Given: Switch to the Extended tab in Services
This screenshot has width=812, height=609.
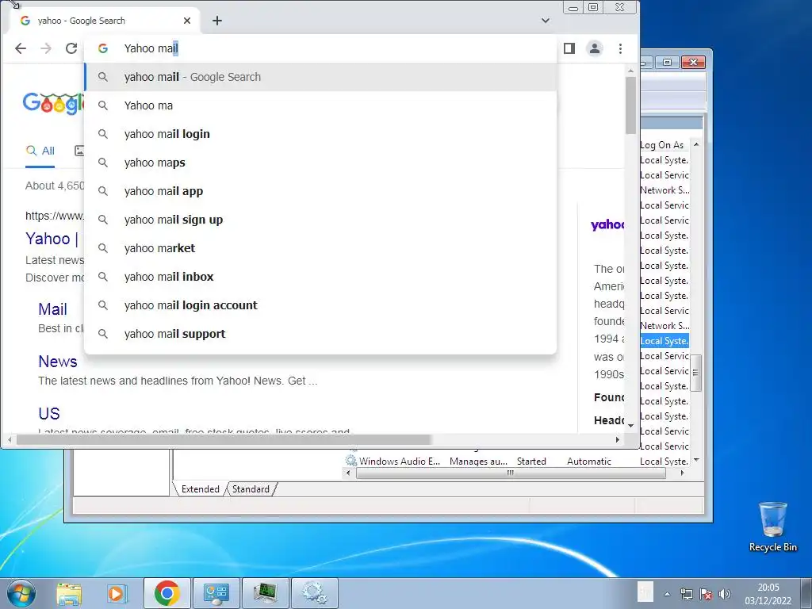Looking at the screenshot, I should click(x=201, y=489).
